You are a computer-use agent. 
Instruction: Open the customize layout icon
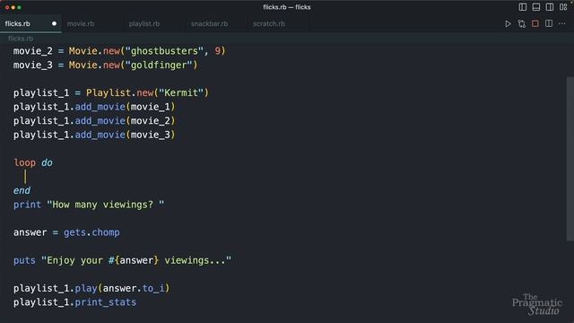coord(563,7)
